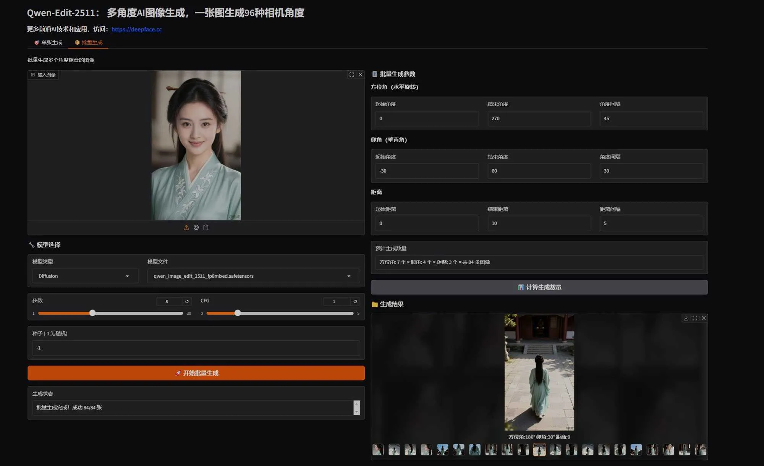Screen dimensions: 764x466
Task: Click the 开始批量生成 button
Action: 196,373
